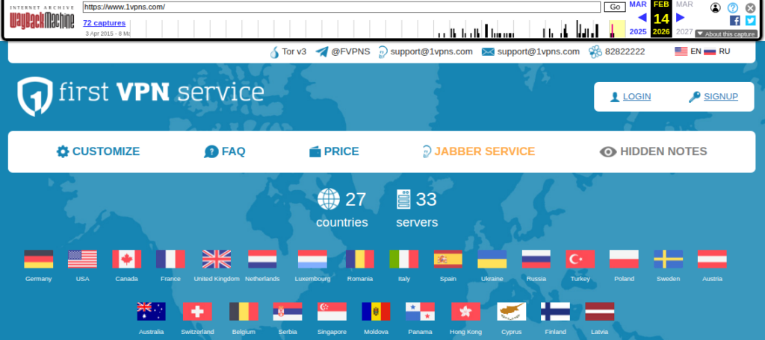Open the 72 captures link
The height and width of the screenshot is (340, 765).
pos(104,23)
